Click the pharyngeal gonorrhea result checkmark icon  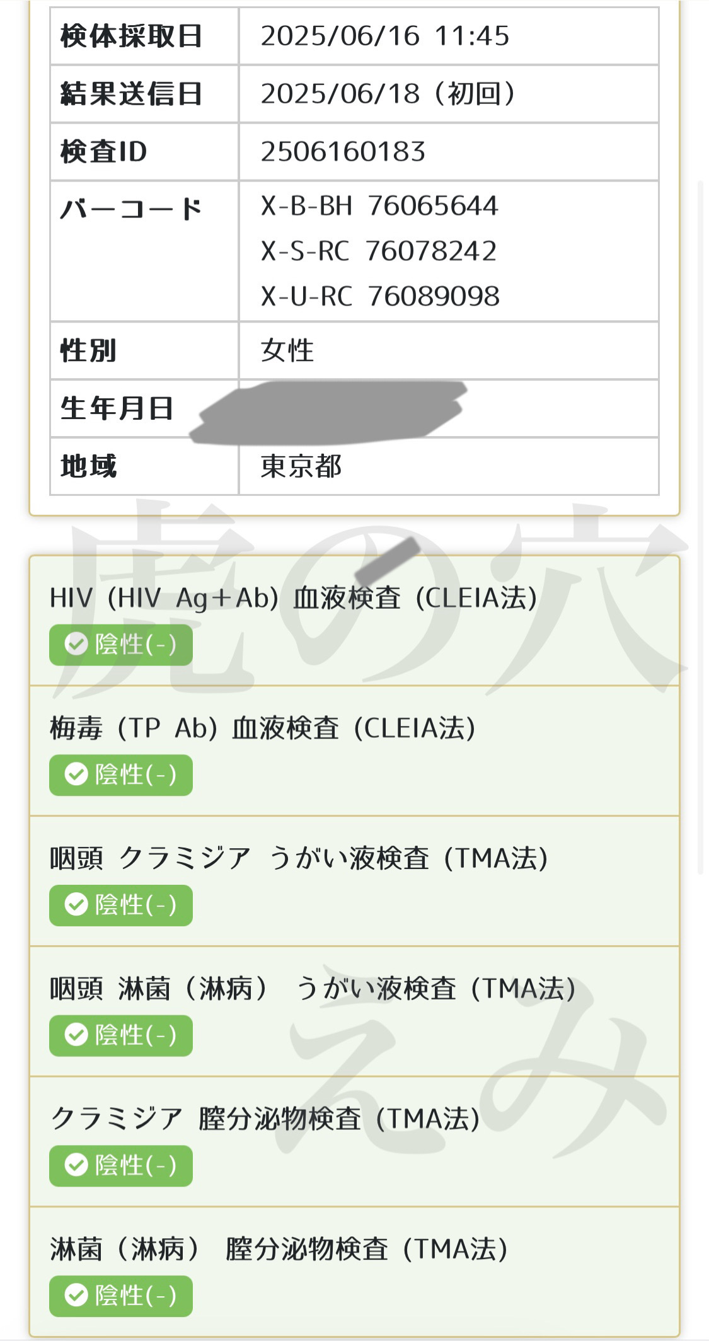click(76, 1035)
